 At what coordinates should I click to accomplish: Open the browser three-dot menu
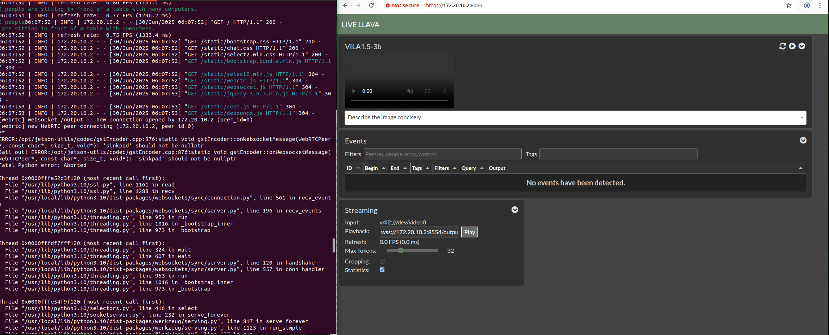(x=820, y=5)
